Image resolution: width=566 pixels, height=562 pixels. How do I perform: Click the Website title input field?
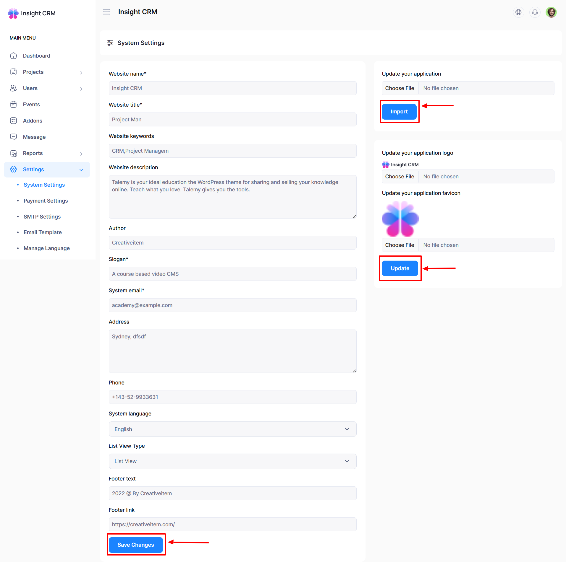pyautogui.click(x=232, y=120)
